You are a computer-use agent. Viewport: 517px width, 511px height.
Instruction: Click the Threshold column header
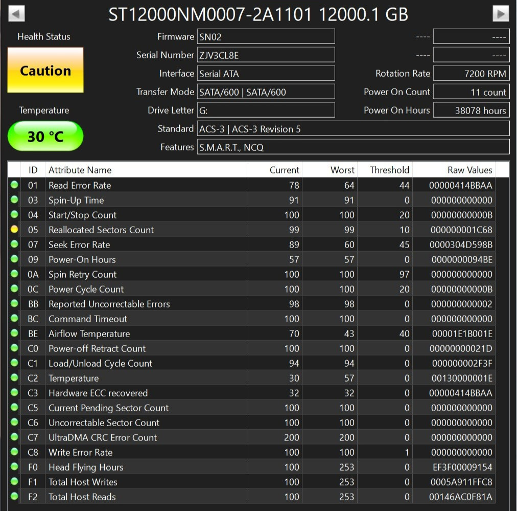(385, 170)
